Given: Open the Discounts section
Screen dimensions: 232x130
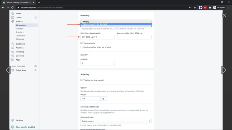Looking at the screenshot, I should (x=20, y=56).
